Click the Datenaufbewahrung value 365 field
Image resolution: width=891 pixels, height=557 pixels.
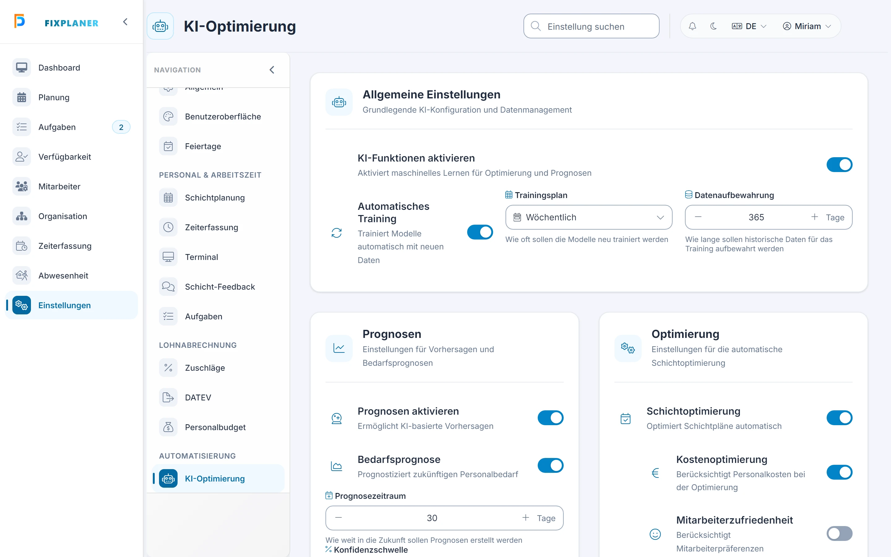pyautogui.click(x=756, y=217)
